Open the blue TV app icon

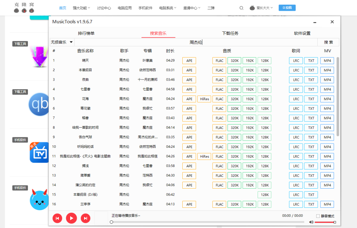click(40, 152)
